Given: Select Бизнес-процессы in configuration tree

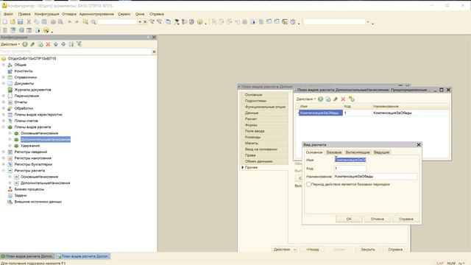Looking at the screenshot, I should (29, 189).
